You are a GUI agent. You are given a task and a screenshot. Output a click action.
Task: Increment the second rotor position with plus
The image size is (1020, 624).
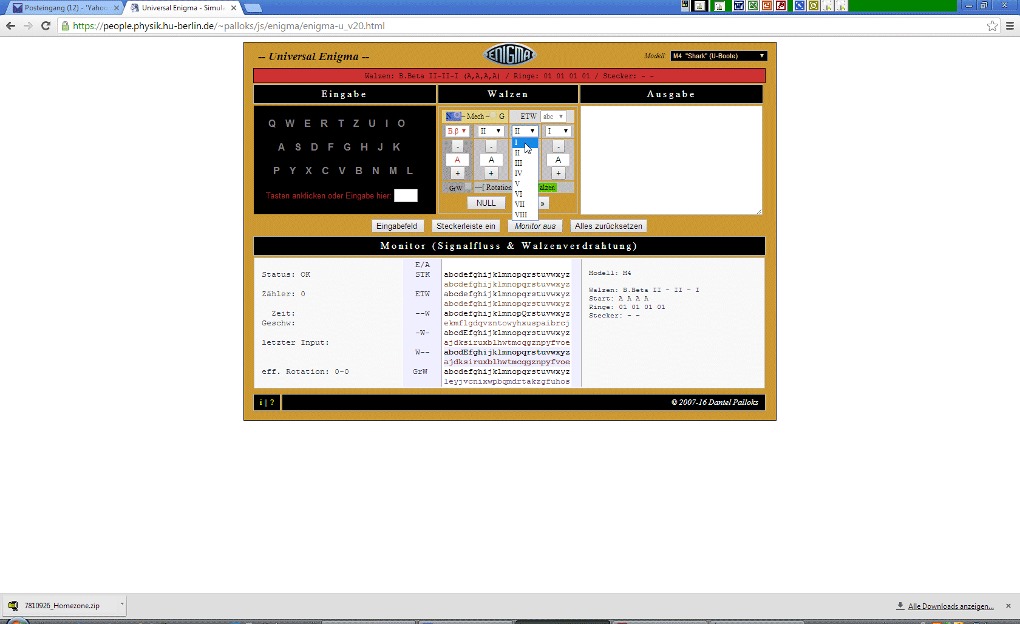[x=491, y=173]
